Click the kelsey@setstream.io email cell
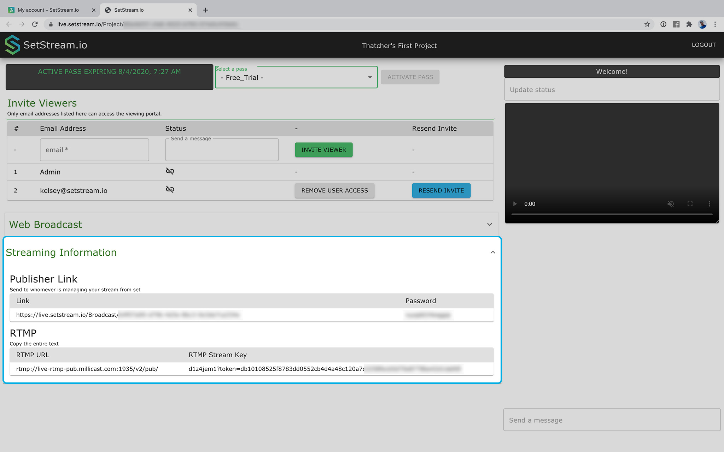The height and width of the screenshot is (452, 724). click(74, 190)
